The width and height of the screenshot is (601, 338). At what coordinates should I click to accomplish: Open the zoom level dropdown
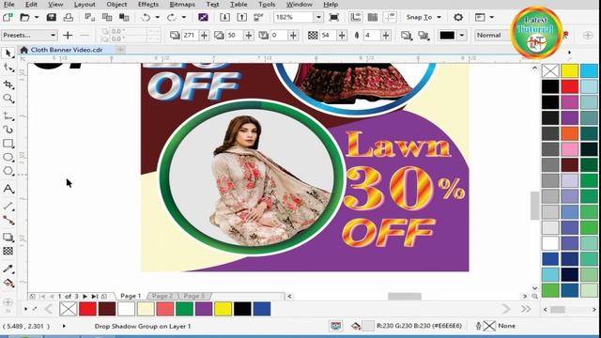(318, 17)
